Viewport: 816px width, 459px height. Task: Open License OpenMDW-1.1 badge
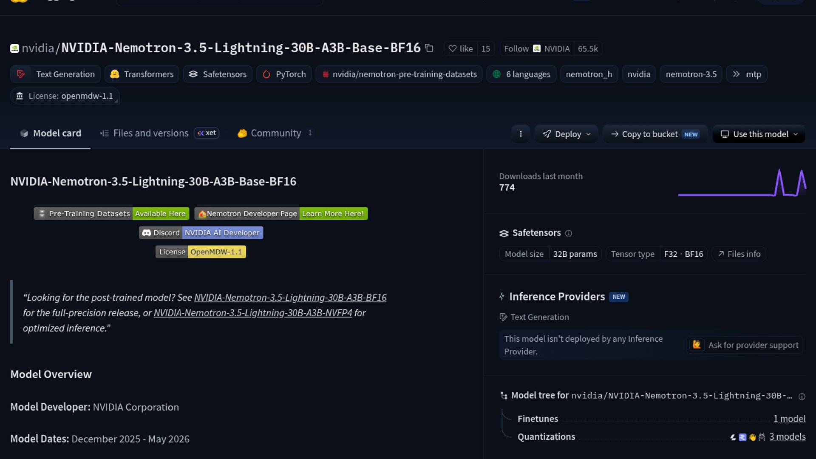coord(201,252)
